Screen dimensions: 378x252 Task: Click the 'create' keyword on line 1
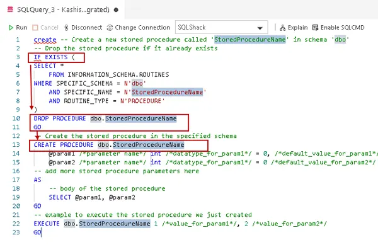(45, 40)
